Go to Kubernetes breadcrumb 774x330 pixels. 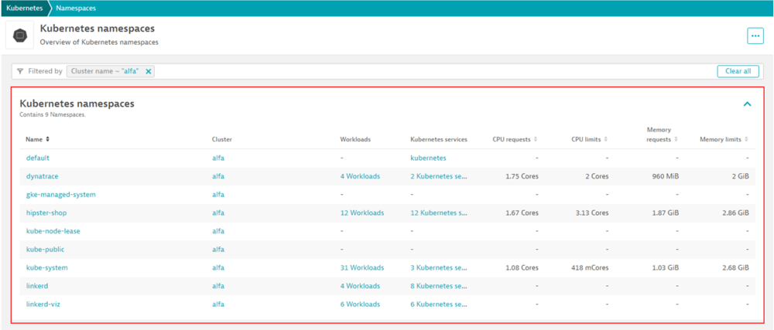pyautogui.click(x=25, y=8)
